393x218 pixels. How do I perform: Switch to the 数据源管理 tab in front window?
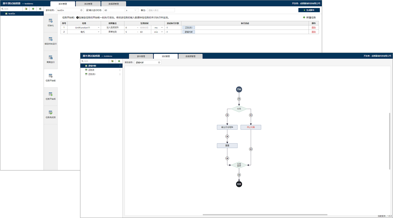click(x=190, y=56)
